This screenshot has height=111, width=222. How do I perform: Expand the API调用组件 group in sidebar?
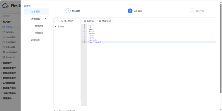coord(9,83)
